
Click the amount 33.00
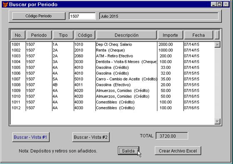tap(166, 68)
